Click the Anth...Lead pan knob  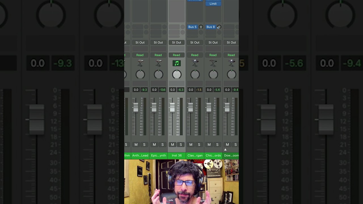[x=140, y=74]
